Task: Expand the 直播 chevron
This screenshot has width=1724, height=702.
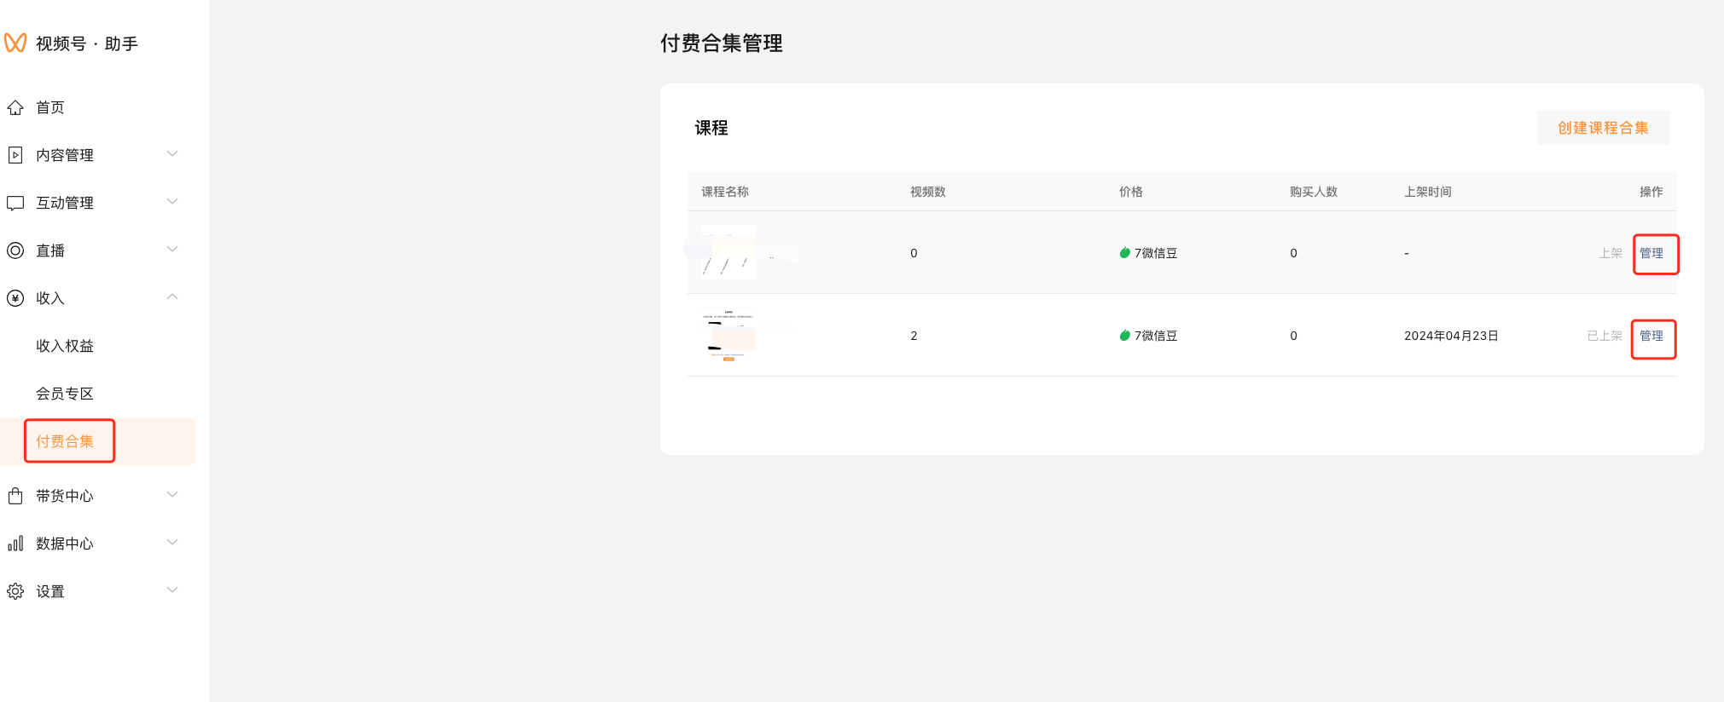Action: coord(172,250)
